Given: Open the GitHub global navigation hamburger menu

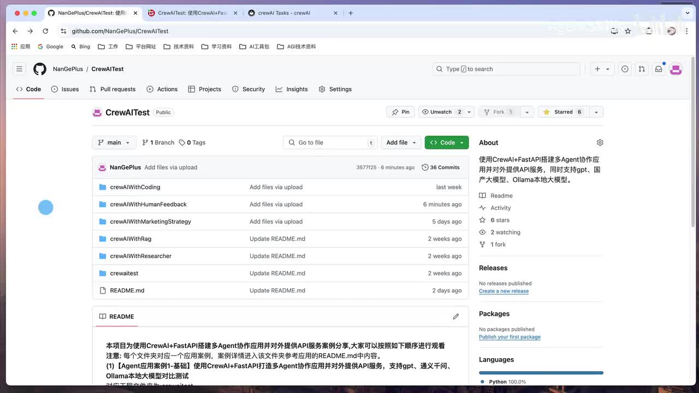Looking at the screenshot, I should pos(19,69).
